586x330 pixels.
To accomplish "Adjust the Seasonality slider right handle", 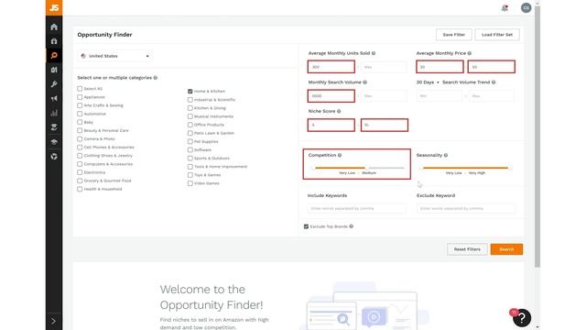I will point(510,168).
